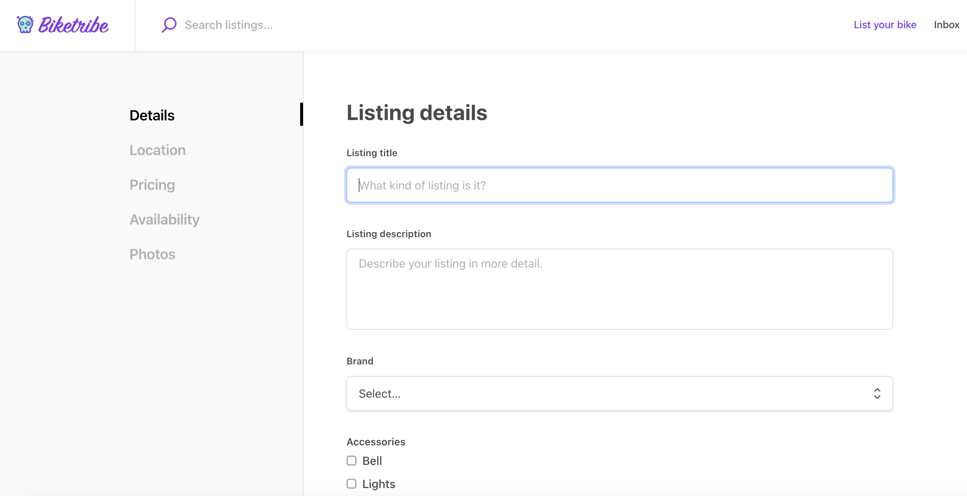The image size is (967, 496).
Task: Enable the Lights accessory checkbox
Action: tap(352, 484)
